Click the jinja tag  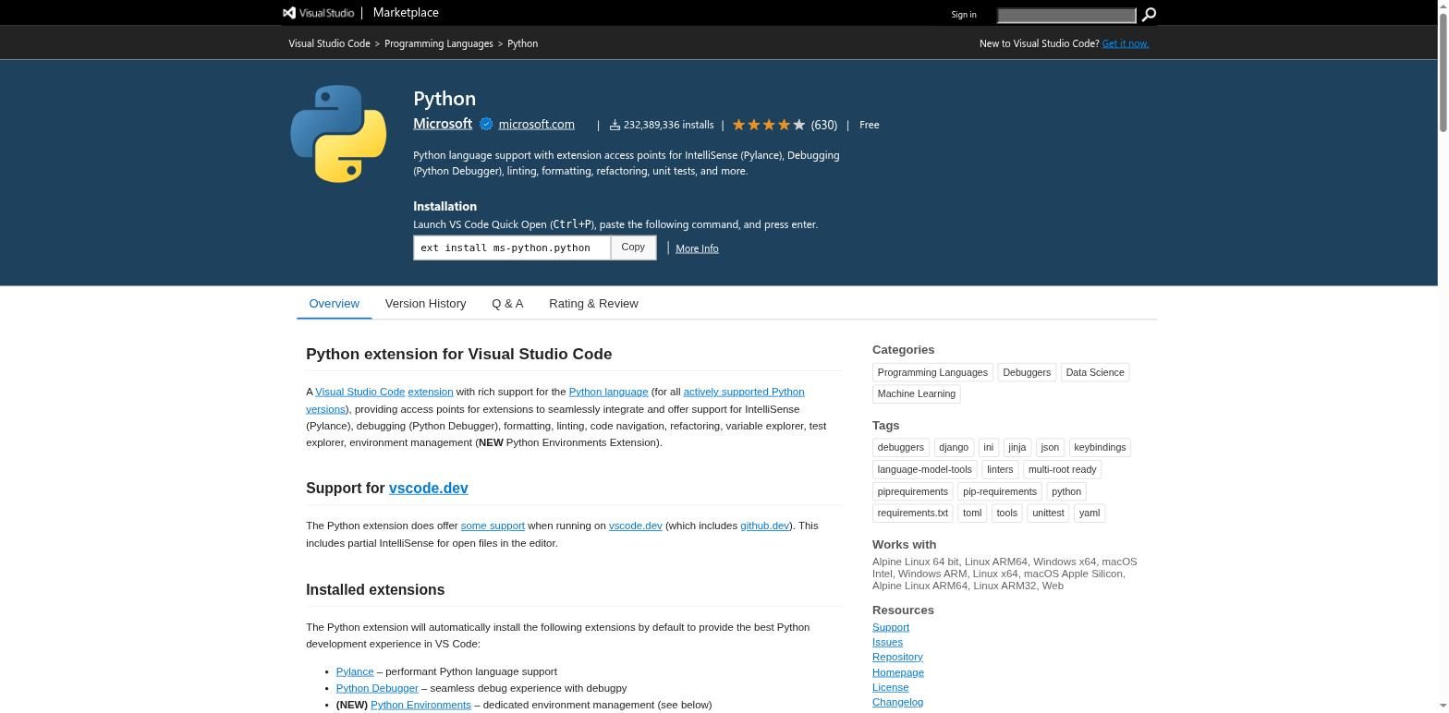pos(1017,447)
